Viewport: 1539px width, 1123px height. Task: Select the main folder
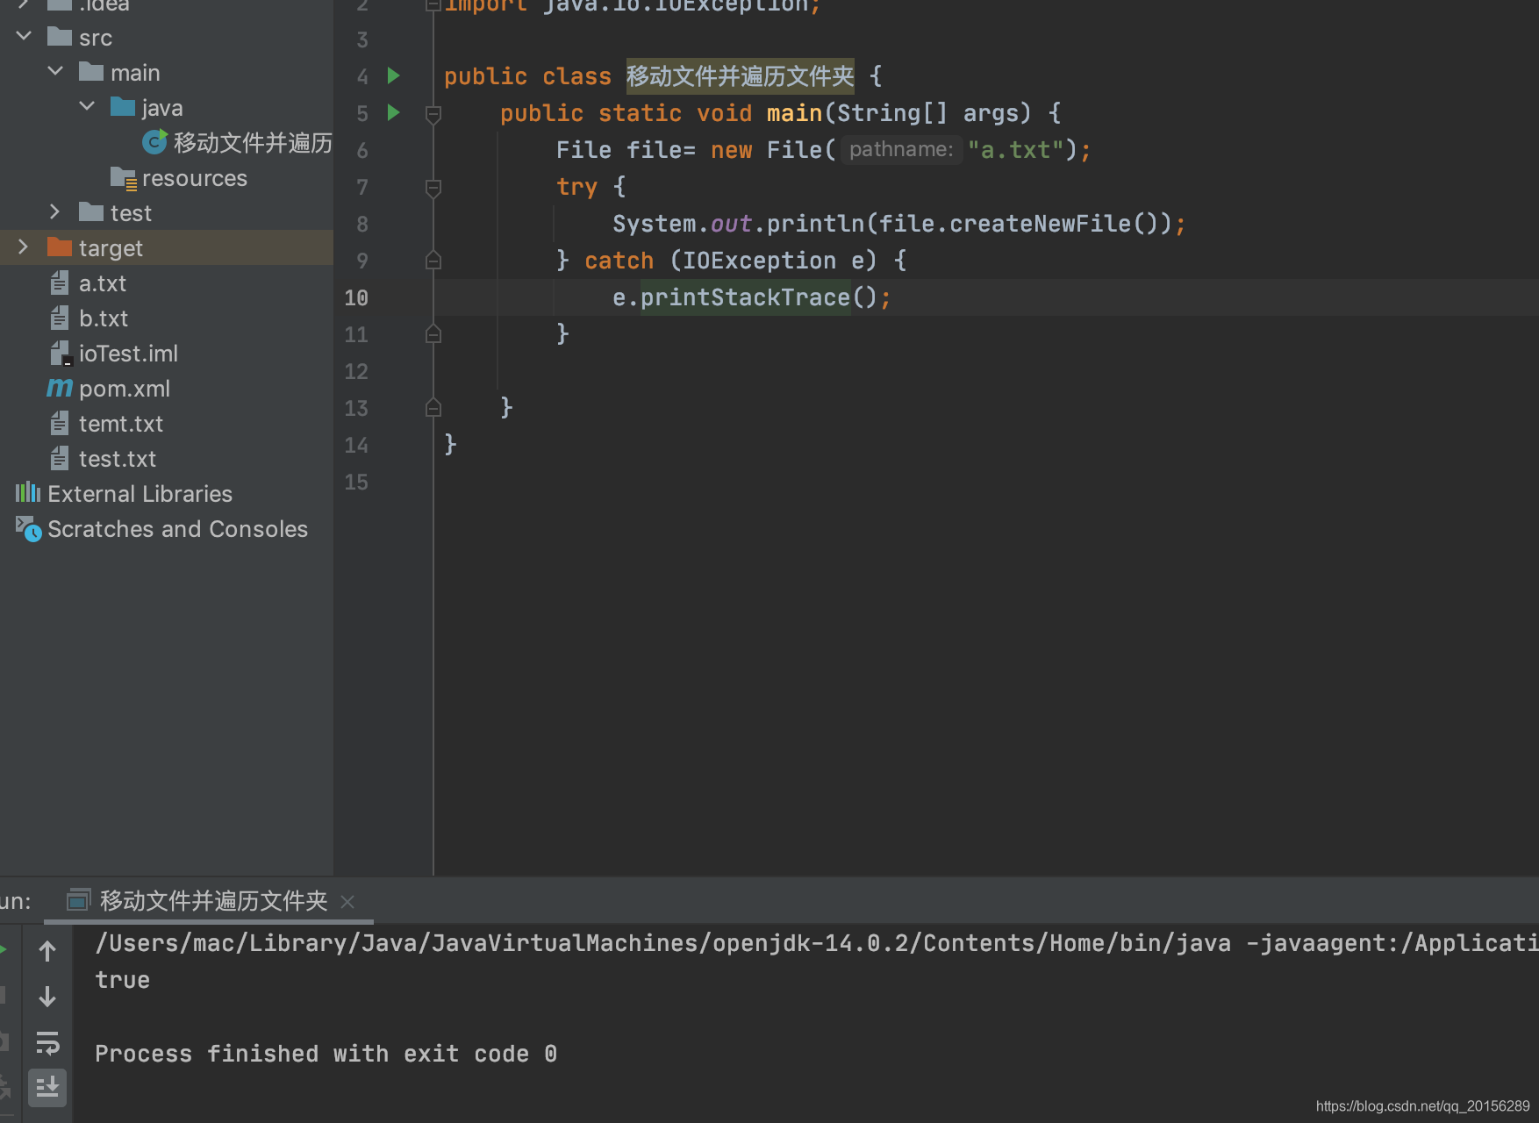[x=135, y=73]
